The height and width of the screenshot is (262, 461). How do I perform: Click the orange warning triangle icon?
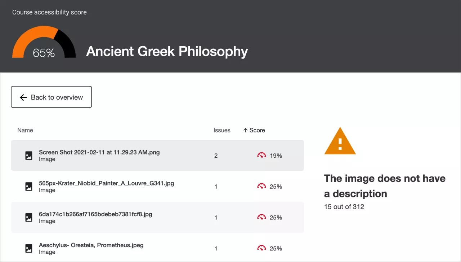coord(340,141)
